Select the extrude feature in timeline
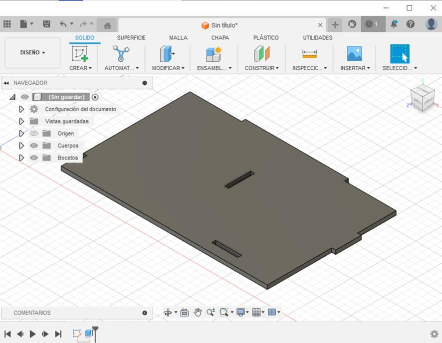 coord(88,333)
